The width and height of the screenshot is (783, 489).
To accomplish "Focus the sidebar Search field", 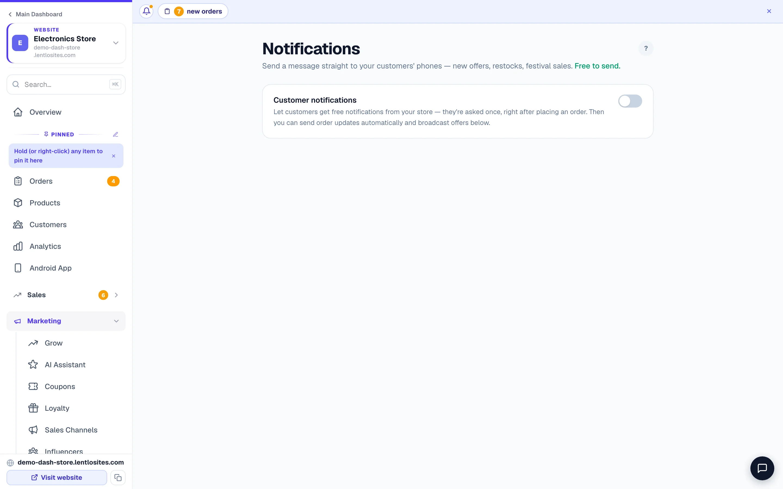I will click(x=66, y=84).
